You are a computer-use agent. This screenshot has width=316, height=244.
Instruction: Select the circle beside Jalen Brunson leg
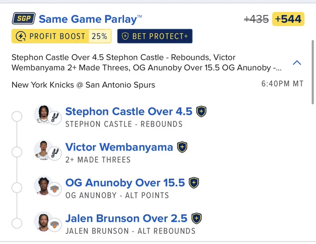coord(17,223)
